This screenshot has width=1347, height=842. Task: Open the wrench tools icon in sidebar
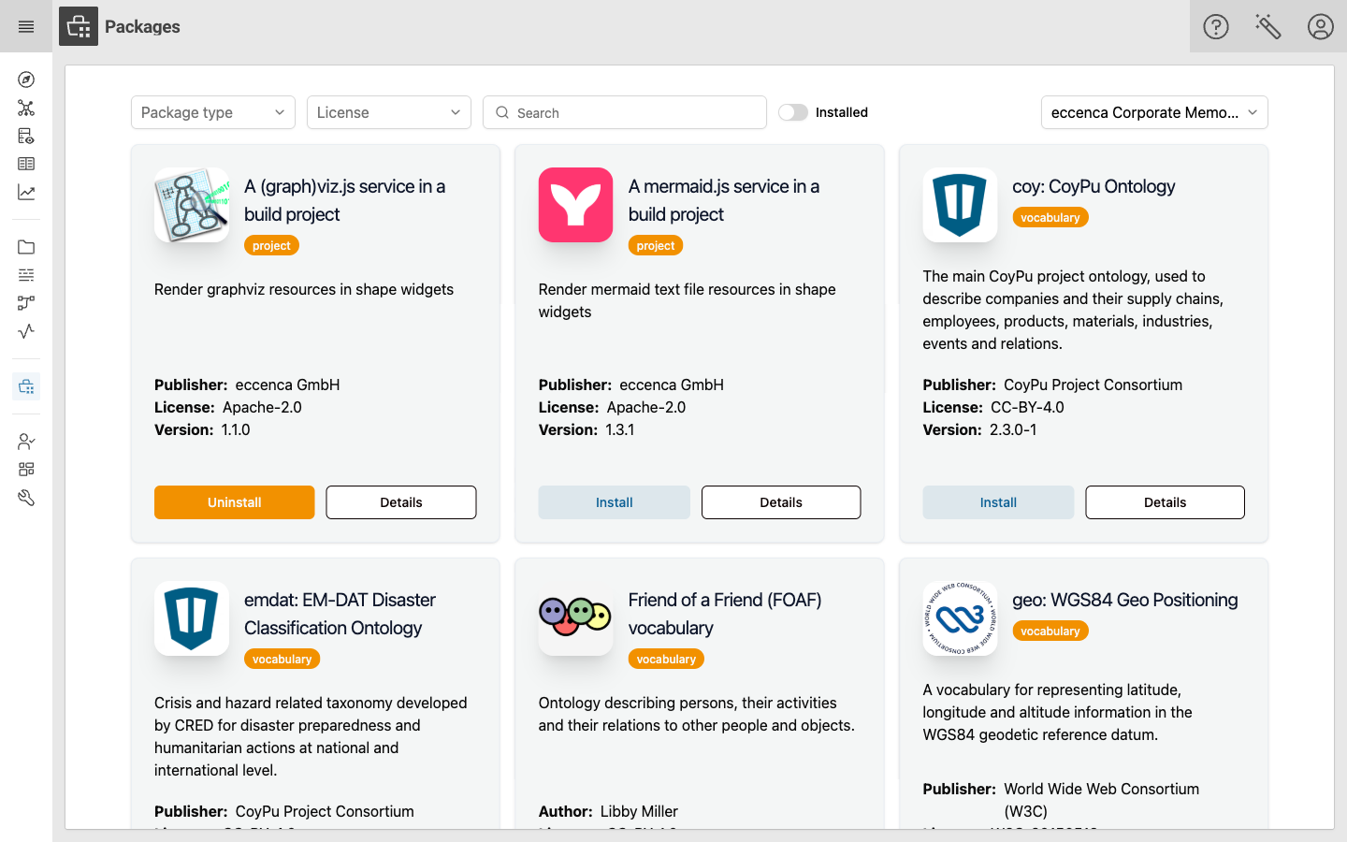click(26, 498)
